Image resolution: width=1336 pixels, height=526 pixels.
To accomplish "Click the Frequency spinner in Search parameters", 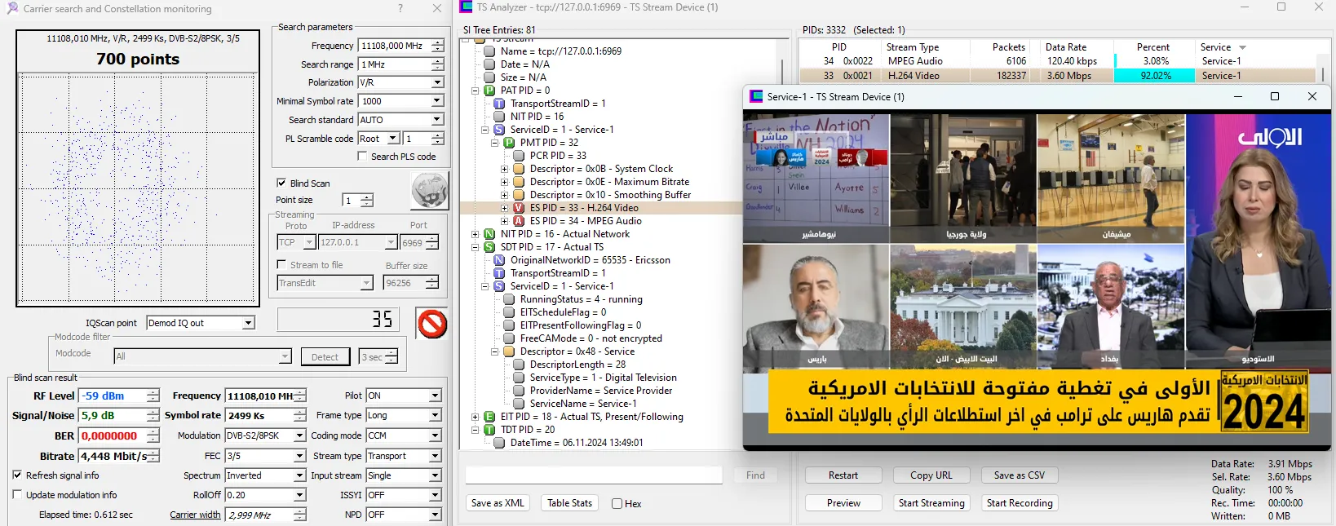I will (x=438, y=46).
